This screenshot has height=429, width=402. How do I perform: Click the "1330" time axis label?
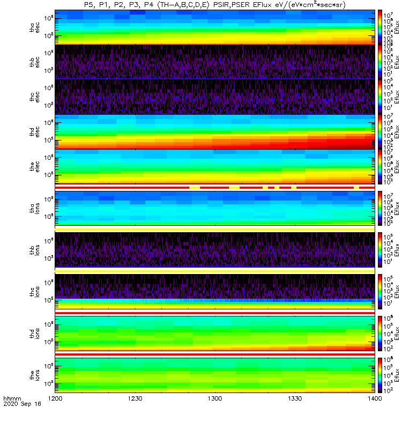[295, 398]
